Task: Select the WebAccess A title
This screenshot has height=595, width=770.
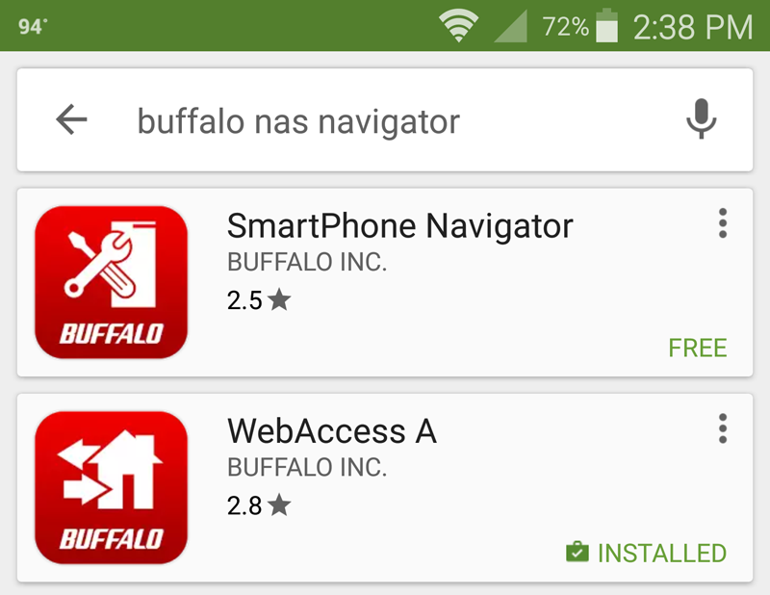Action: [x=332, y=431]
